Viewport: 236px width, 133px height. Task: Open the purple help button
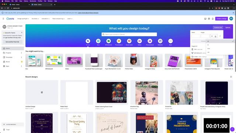(232, 129)
